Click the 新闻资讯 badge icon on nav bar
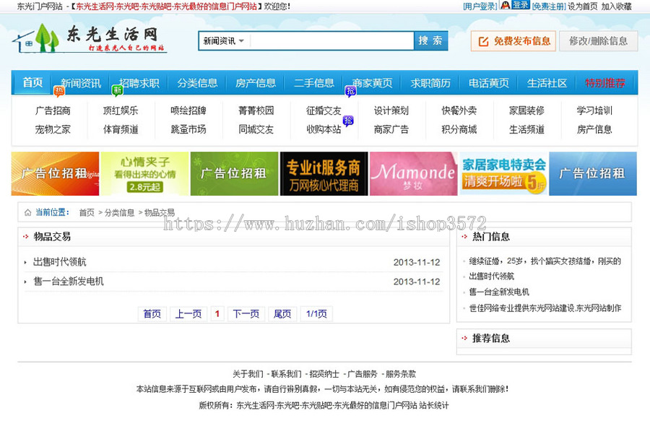650x444 pixels. pos(58,90)
